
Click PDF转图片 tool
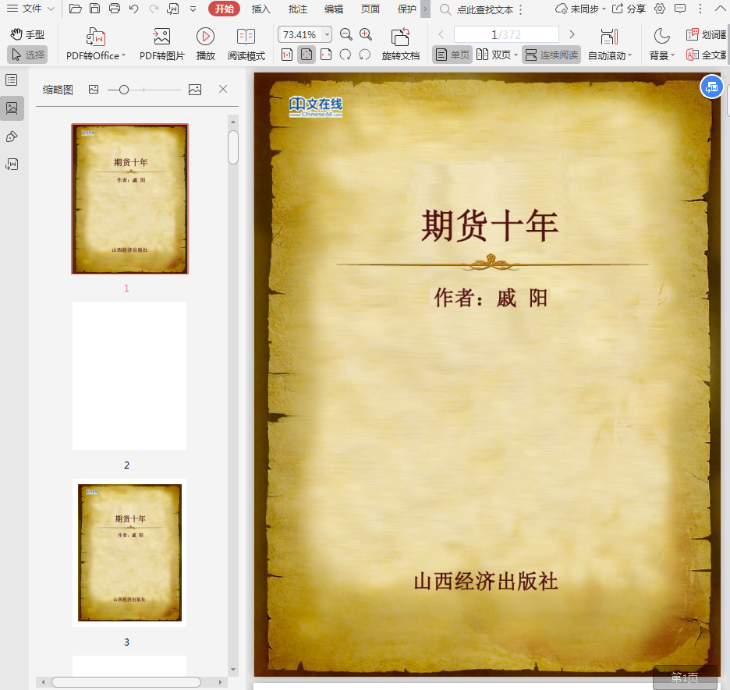(x=162, y=44)
